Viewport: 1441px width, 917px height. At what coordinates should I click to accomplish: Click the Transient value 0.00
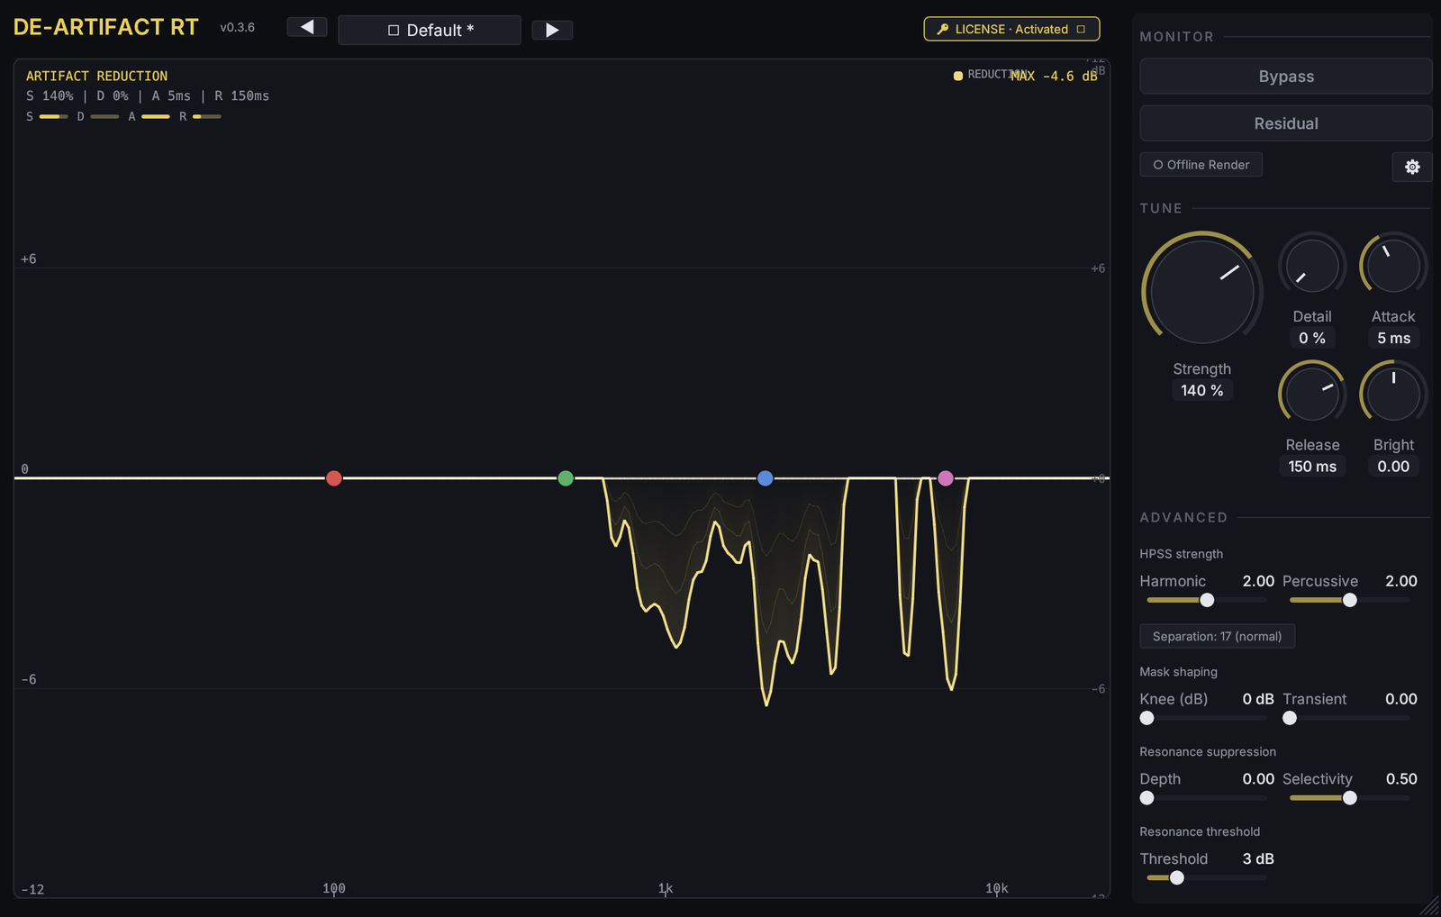click(x=1401, y=699)
